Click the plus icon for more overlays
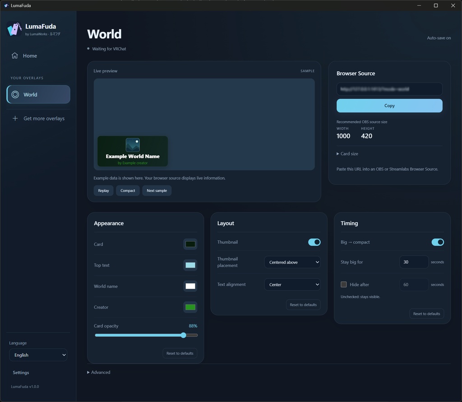This screenshot has width=462, height=402. click(15, 118)
